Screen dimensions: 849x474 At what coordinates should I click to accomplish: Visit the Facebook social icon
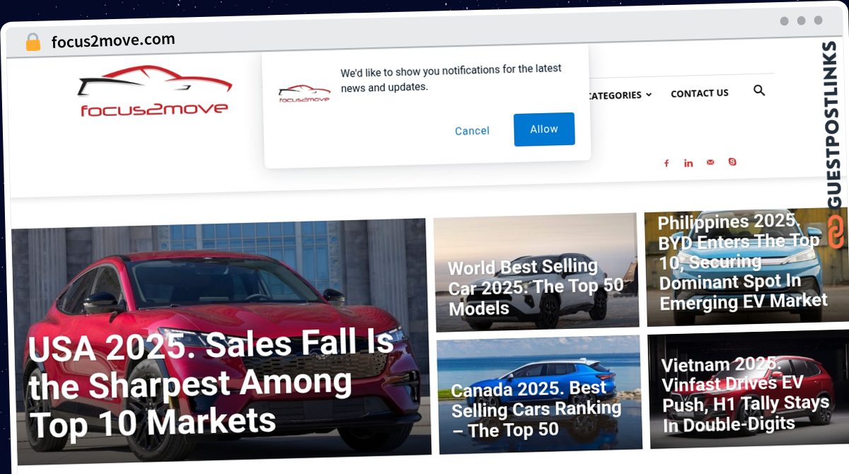coord(666,163)
